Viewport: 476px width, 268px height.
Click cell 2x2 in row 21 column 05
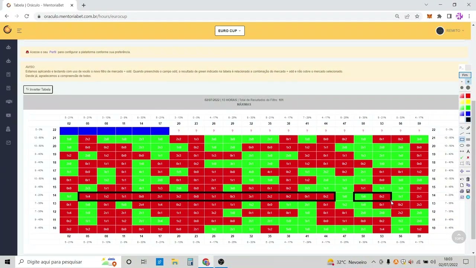point(87,139)
